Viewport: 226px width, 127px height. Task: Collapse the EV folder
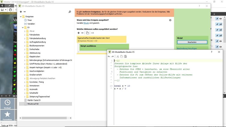point(23,27)
